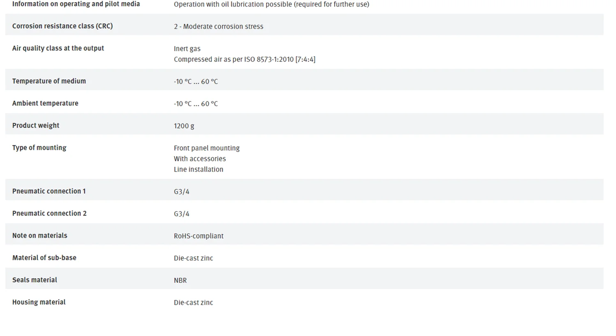
Task: Select the 'NBR' seals material value
Action: coord(180,280)
